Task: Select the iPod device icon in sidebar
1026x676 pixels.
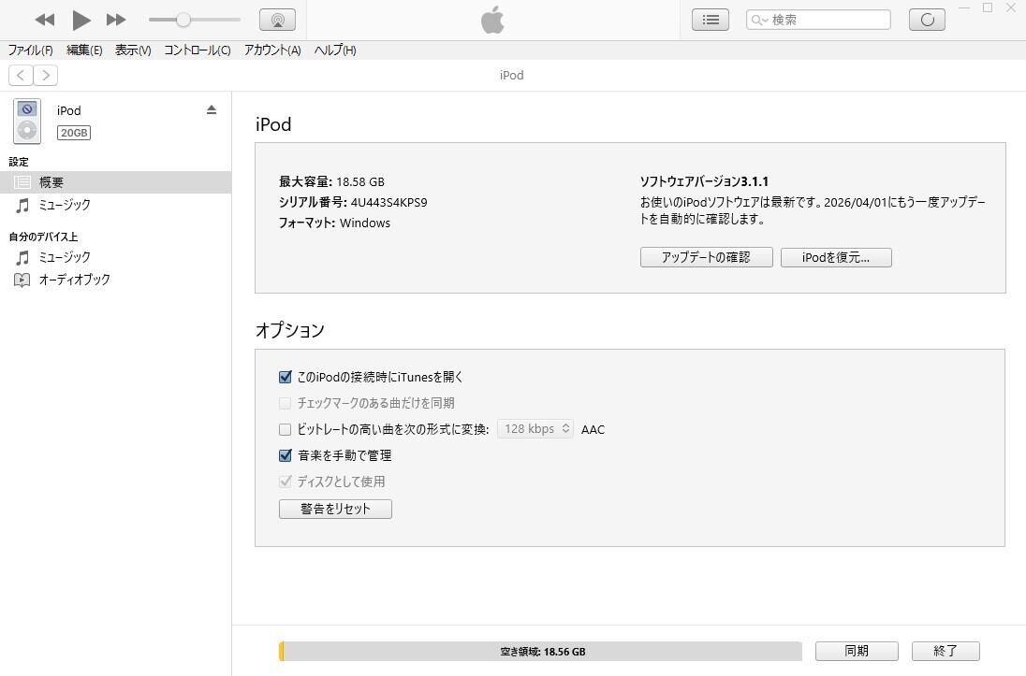Action: click(27, 122)
